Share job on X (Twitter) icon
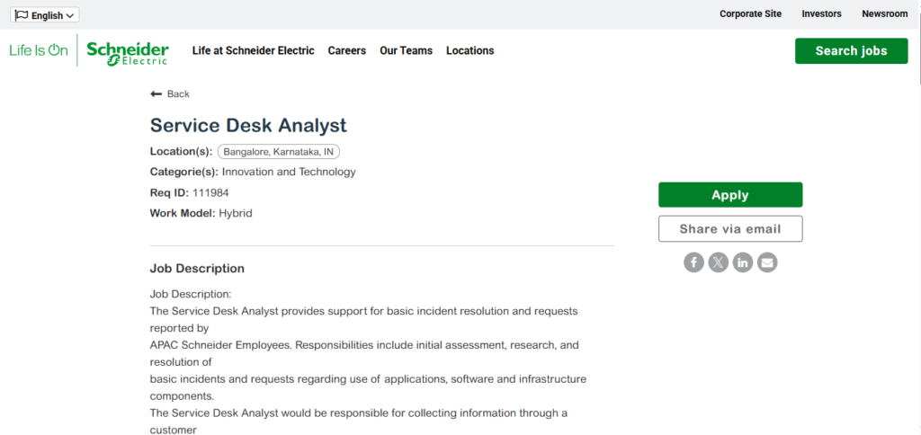Screen dimensions: 921x435 pyautogui.click(x=719, y=262)
